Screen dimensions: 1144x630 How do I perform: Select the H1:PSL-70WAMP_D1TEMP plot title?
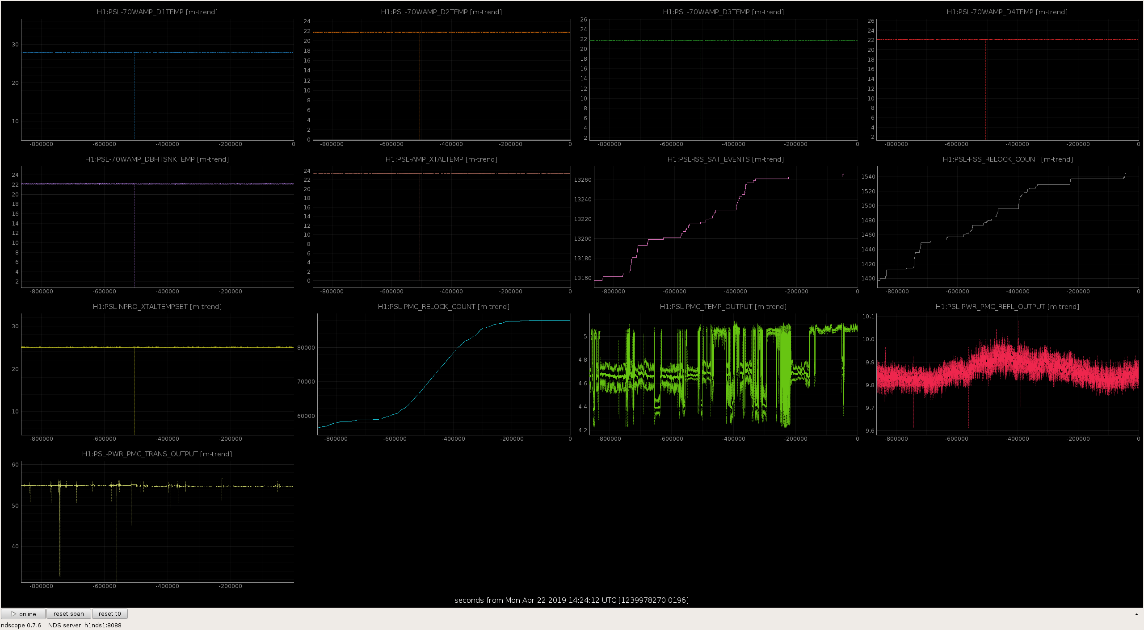[157, 12]
